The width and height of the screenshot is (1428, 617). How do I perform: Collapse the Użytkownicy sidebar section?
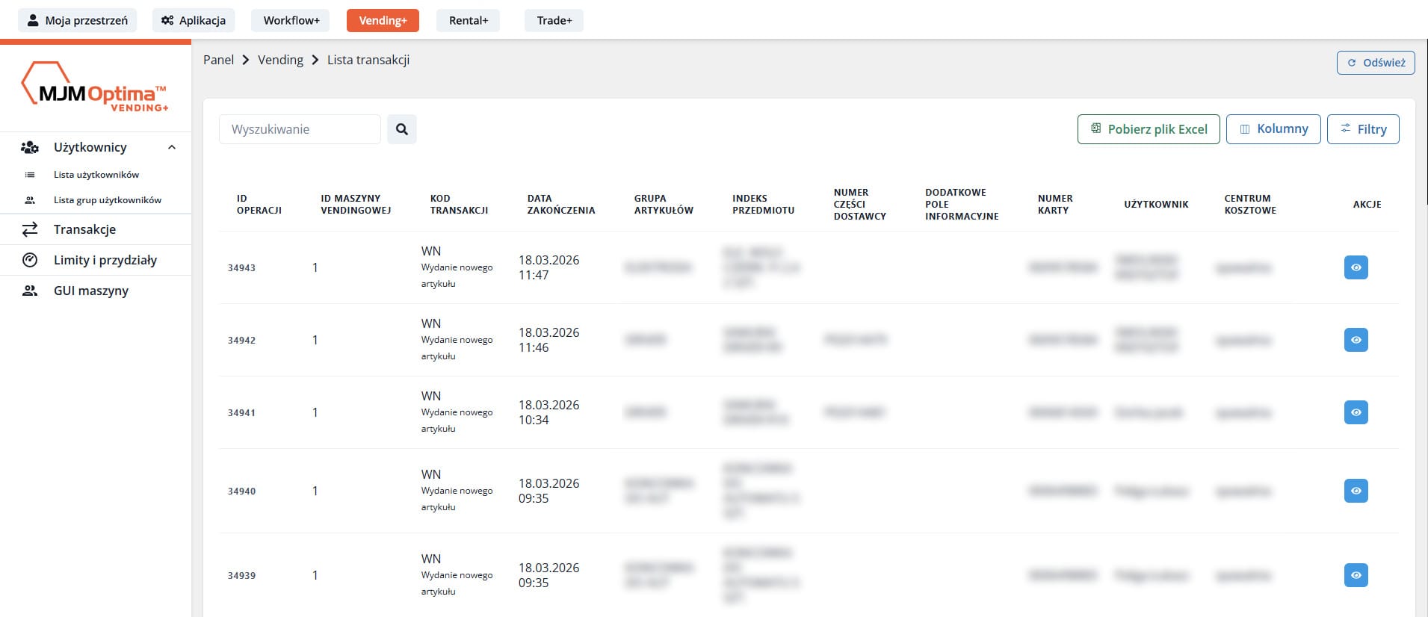click(172, 147)
